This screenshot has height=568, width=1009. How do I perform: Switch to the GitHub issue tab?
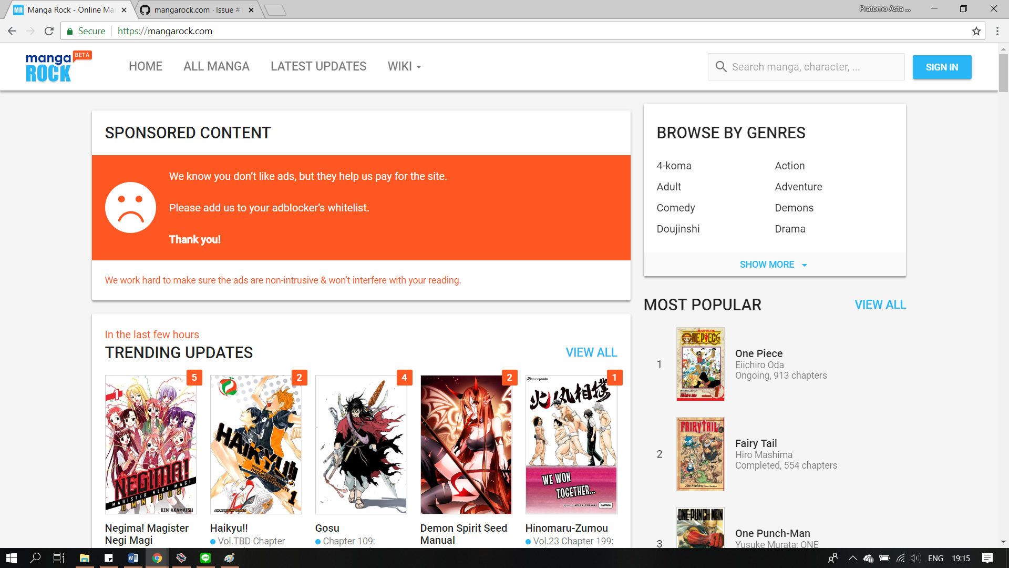click(194, 10)
